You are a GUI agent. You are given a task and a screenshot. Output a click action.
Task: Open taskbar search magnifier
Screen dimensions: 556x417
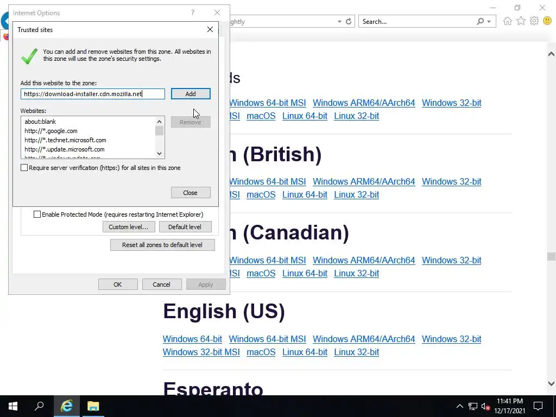(x=39, y=406)
